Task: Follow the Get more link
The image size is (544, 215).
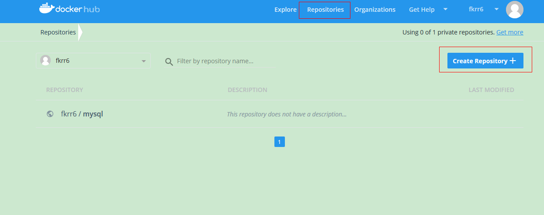Action: (509, 32)
